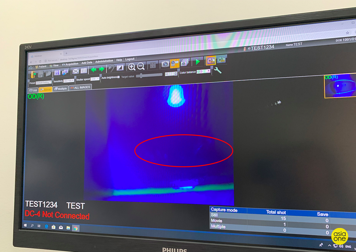Open the Help menu
The width and height of the screenshot is (356, 252).
click(119, 60)
